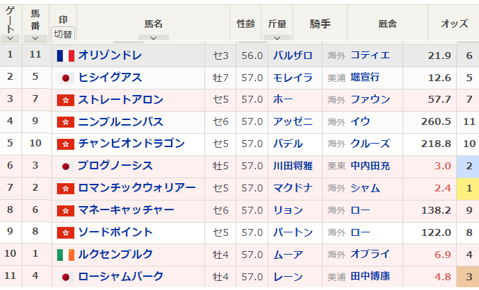Open horse page for チャンピオンドラゴン

click(131, 144)
